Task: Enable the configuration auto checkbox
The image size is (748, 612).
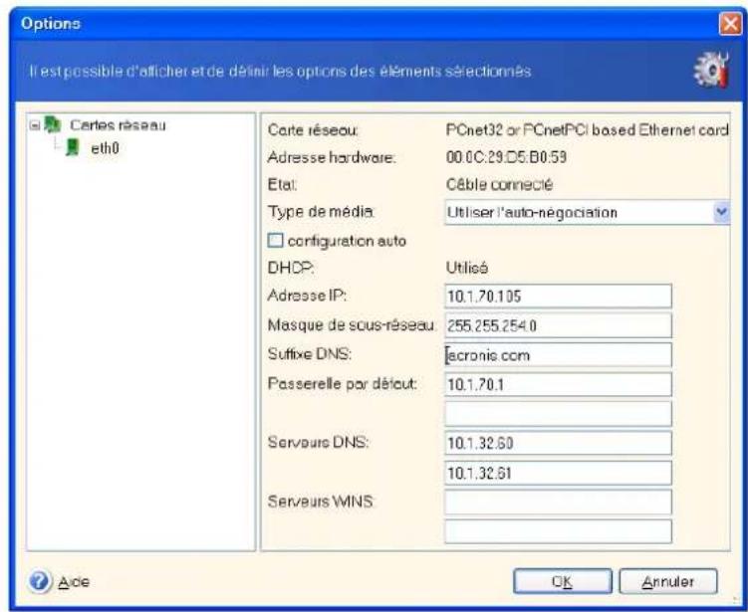Action: [275, 241]
